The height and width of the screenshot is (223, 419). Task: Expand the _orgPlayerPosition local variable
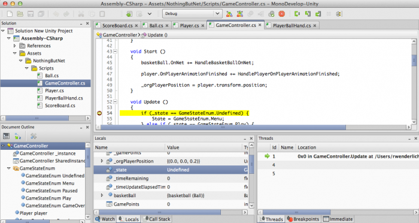click(x=102, y=161)
